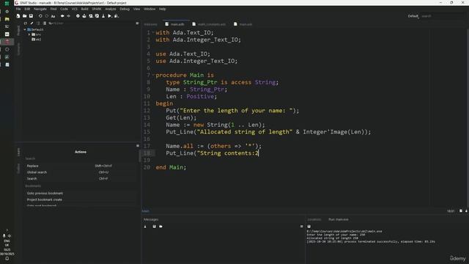Save the current file via toolbar
Image resolution: width=469 pixels, height=264 pixels.
point(31,16)
